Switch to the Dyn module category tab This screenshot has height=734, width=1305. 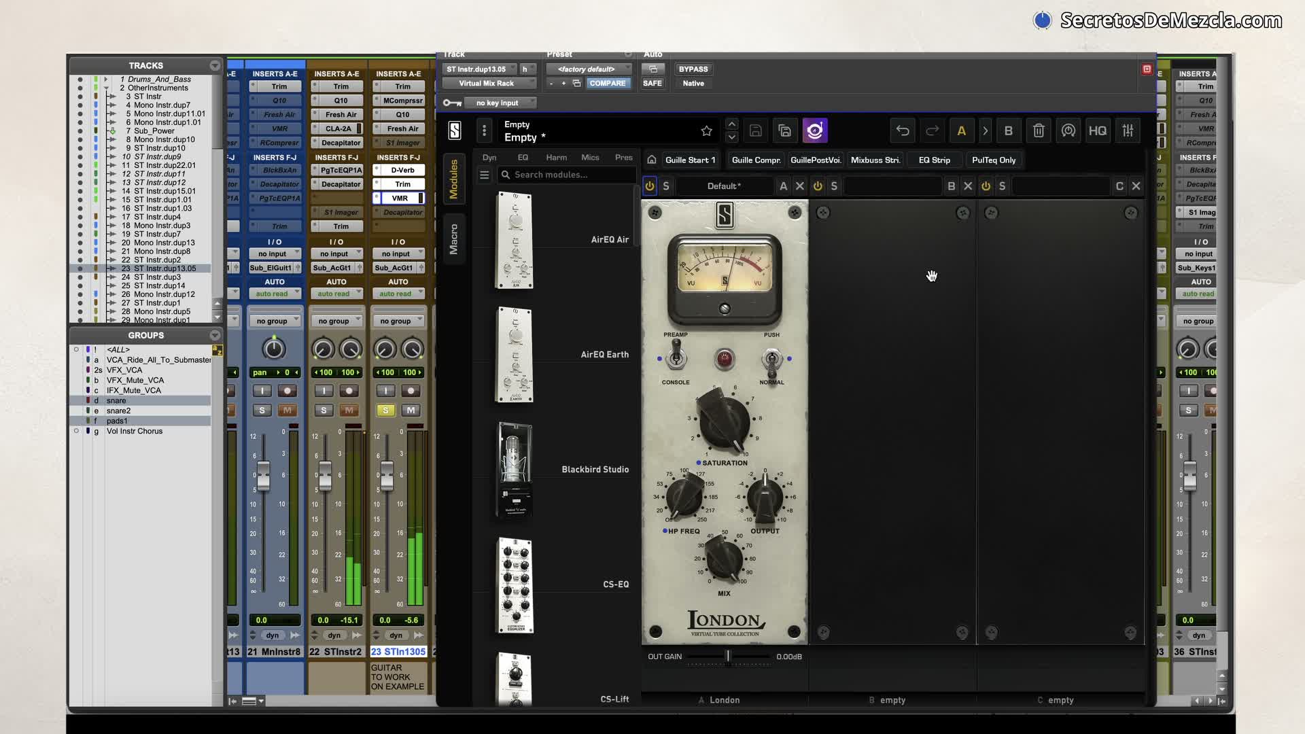click(489, 158)
